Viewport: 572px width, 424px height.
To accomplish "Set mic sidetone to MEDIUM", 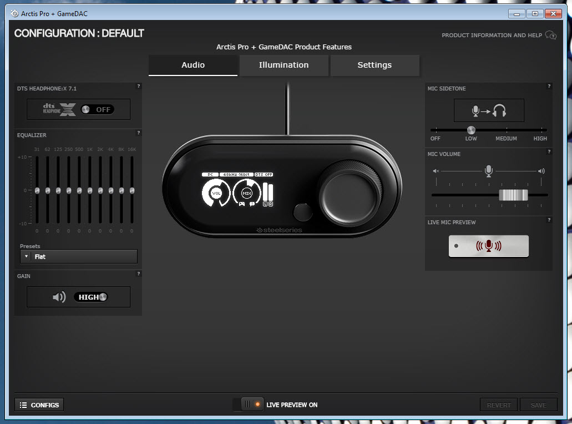I will pos(506,139).
